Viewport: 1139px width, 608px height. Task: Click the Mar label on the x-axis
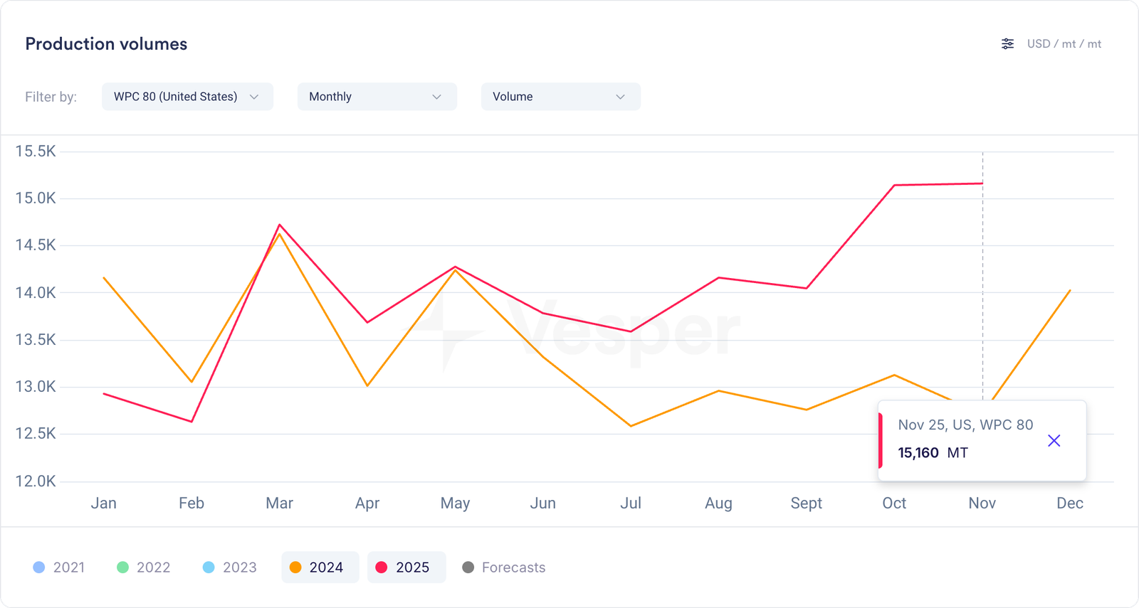click(279, 503)
